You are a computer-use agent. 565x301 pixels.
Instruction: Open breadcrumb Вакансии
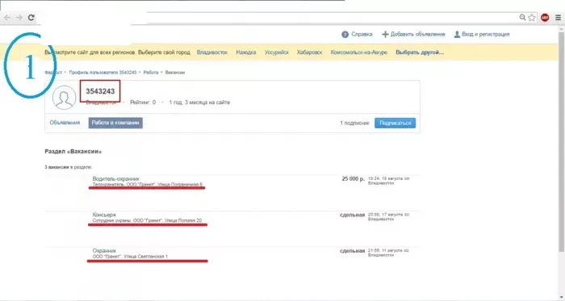(175, 73)
